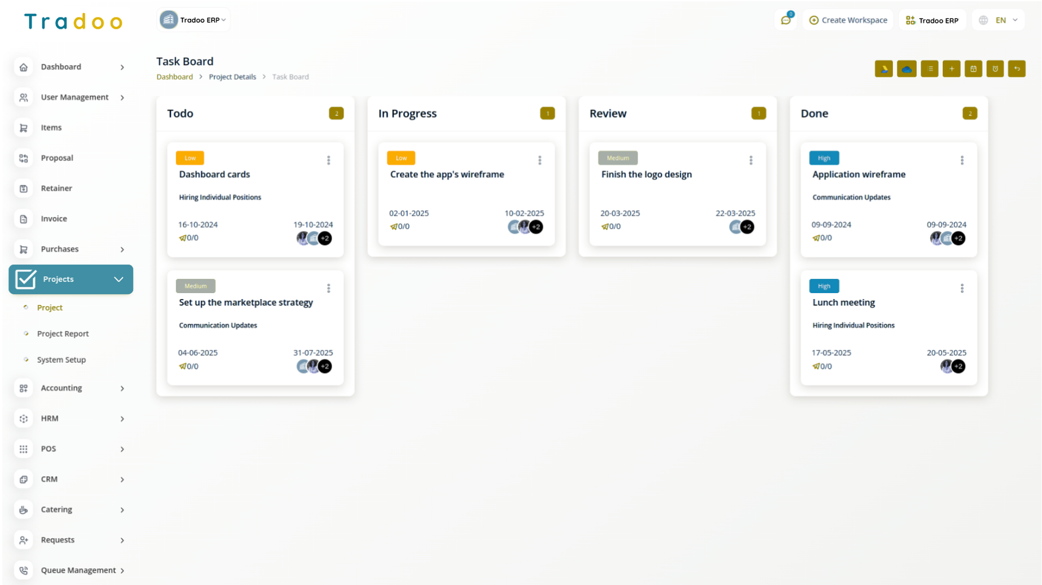The height and width of the screenshot is (585, 1042).
Task: Click the alarm clock icon button
Action: point(995,69)
